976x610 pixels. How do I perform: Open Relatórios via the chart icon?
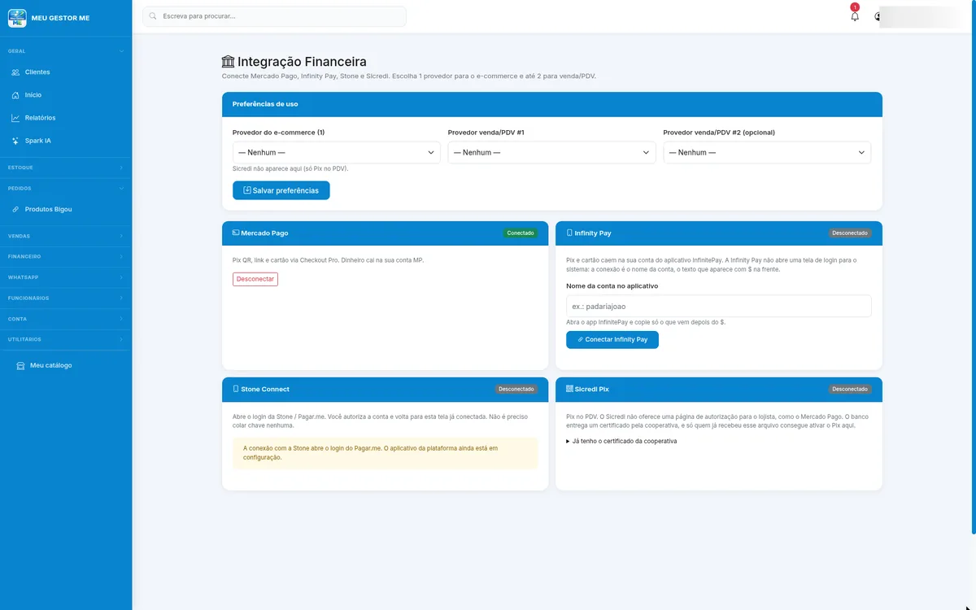(x=15, y=118)
